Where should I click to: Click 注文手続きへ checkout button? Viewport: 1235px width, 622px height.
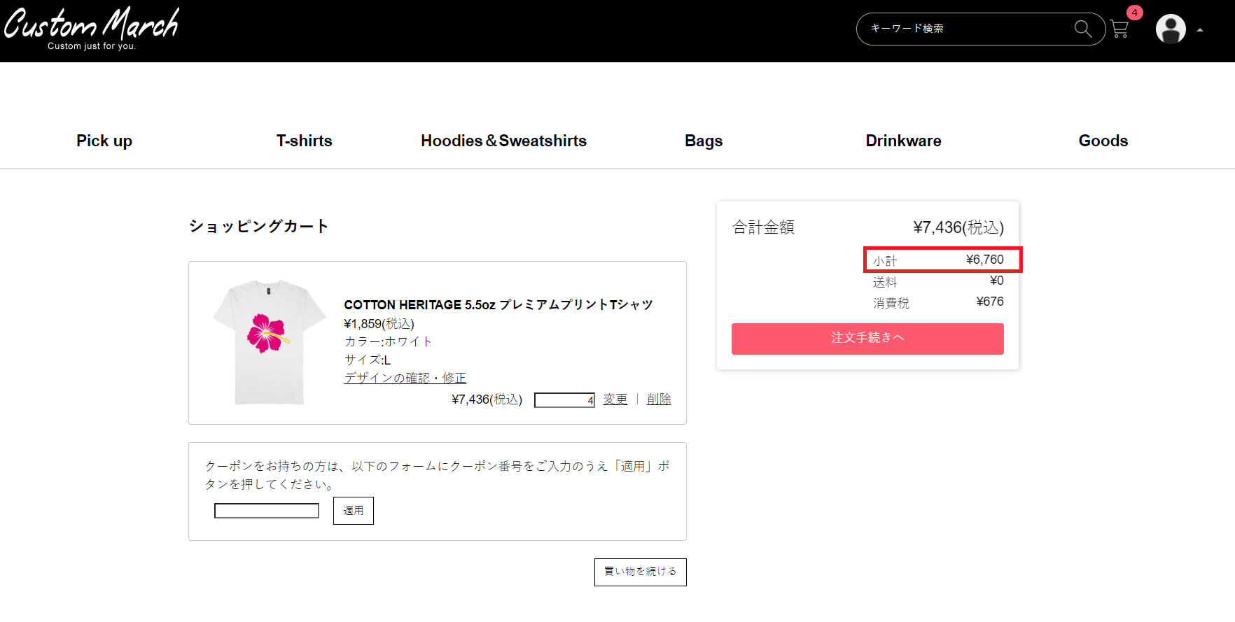pos(867,339)
